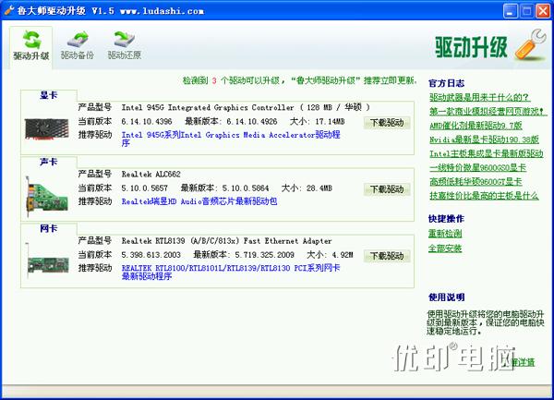The width and height of the screenshot is (554, 400).
Task: Download driver for Realtek RTL8139 network card
Action: (x=387, y=256)
